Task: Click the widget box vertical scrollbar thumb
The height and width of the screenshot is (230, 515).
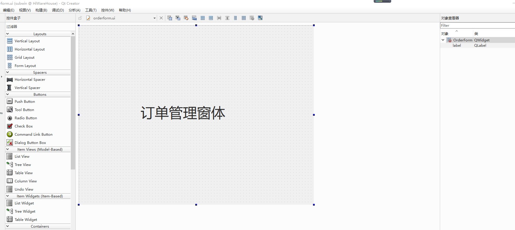Action: [73, 103]
